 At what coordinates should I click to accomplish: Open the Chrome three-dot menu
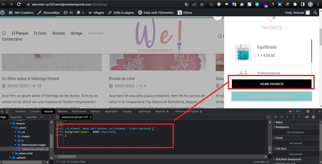[x=318, y=4]
